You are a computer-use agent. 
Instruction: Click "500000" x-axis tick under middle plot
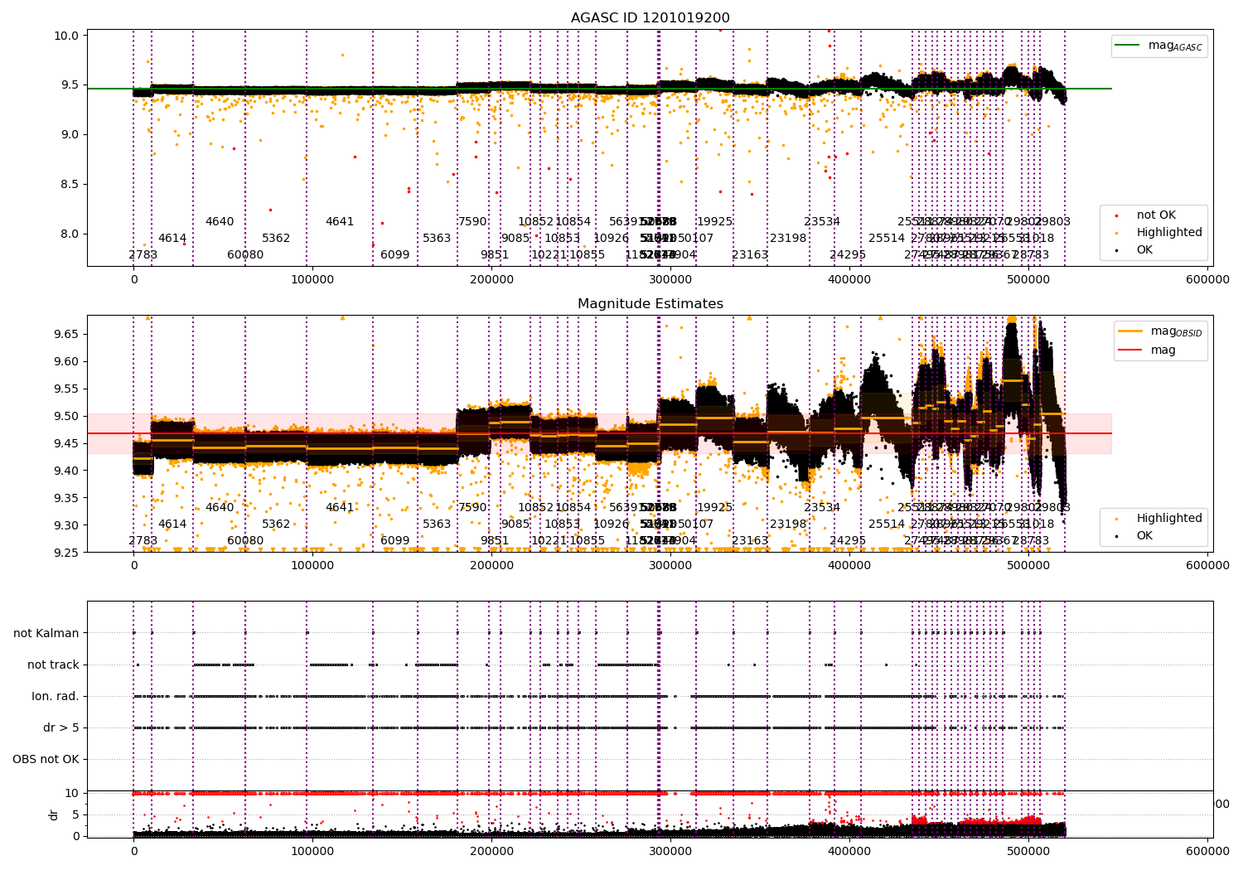coord(1028,566)
